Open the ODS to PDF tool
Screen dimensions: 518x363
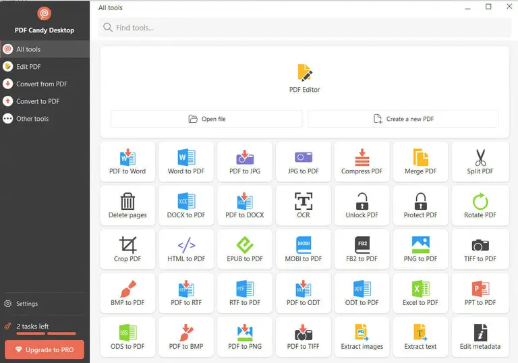(127, 337)
